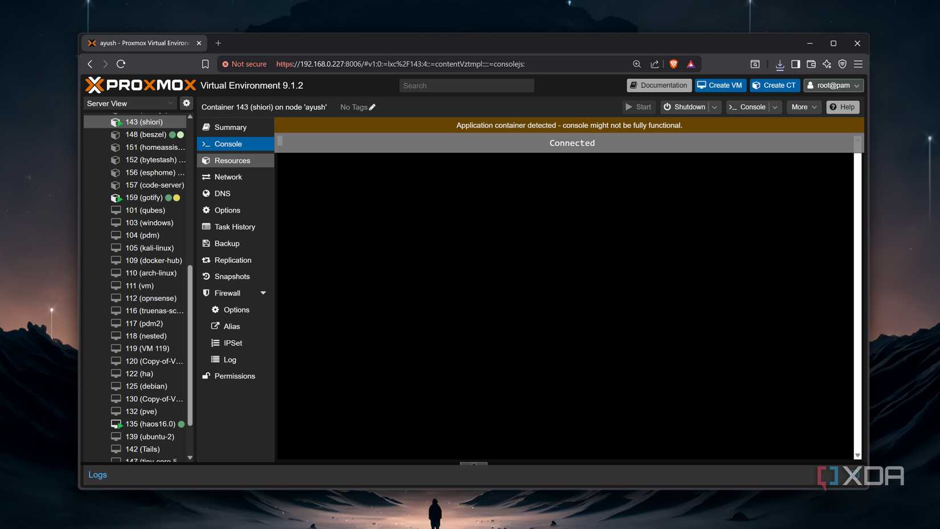Select 148 (beszel) in the tree
This screenshot has height=529, width=940.
point(146,135)
